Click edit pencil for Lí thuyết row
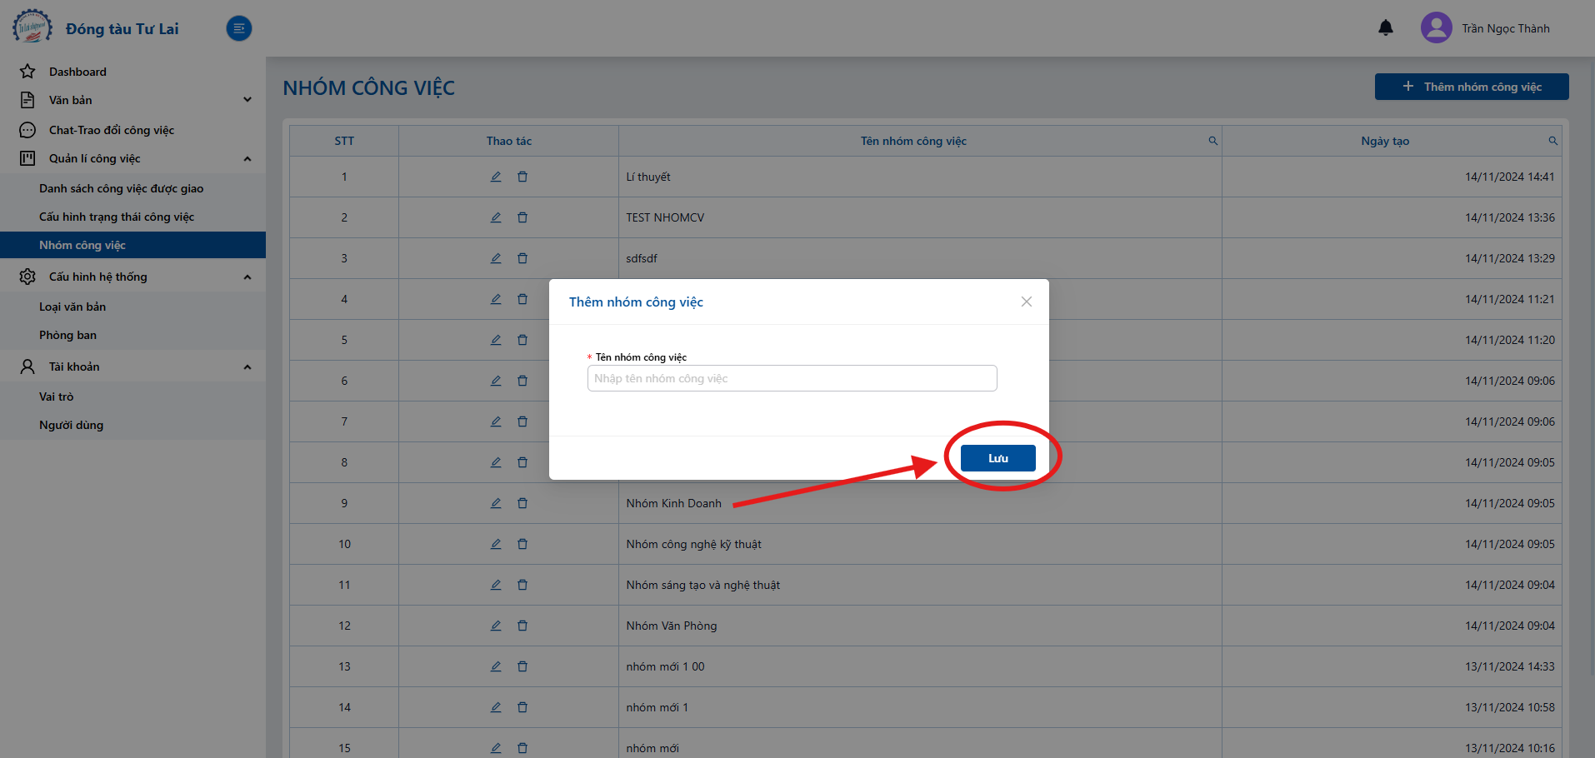The image size is (1595, 758). coord(496,177)
